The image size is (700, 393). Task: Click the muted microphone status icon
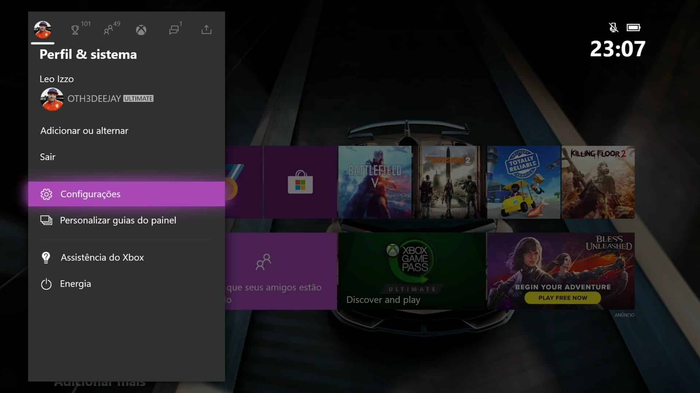[x=614, y=27]
